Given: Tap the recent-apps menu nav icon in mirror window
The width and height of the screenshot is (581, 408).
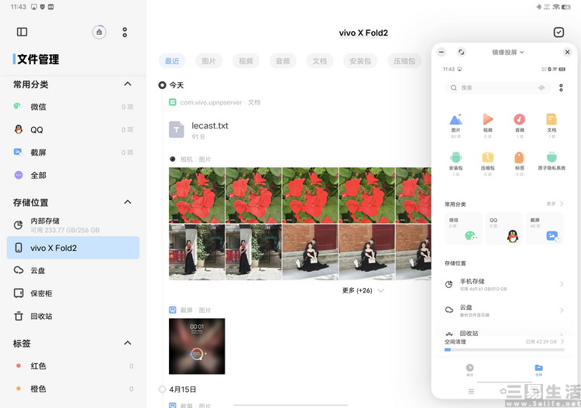Looking at the screenshot, I should click(x=471, y=391).
